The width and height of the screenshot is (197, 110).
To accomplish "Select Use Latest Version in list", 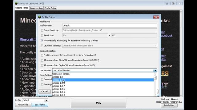I will click(x=103, y=74).
